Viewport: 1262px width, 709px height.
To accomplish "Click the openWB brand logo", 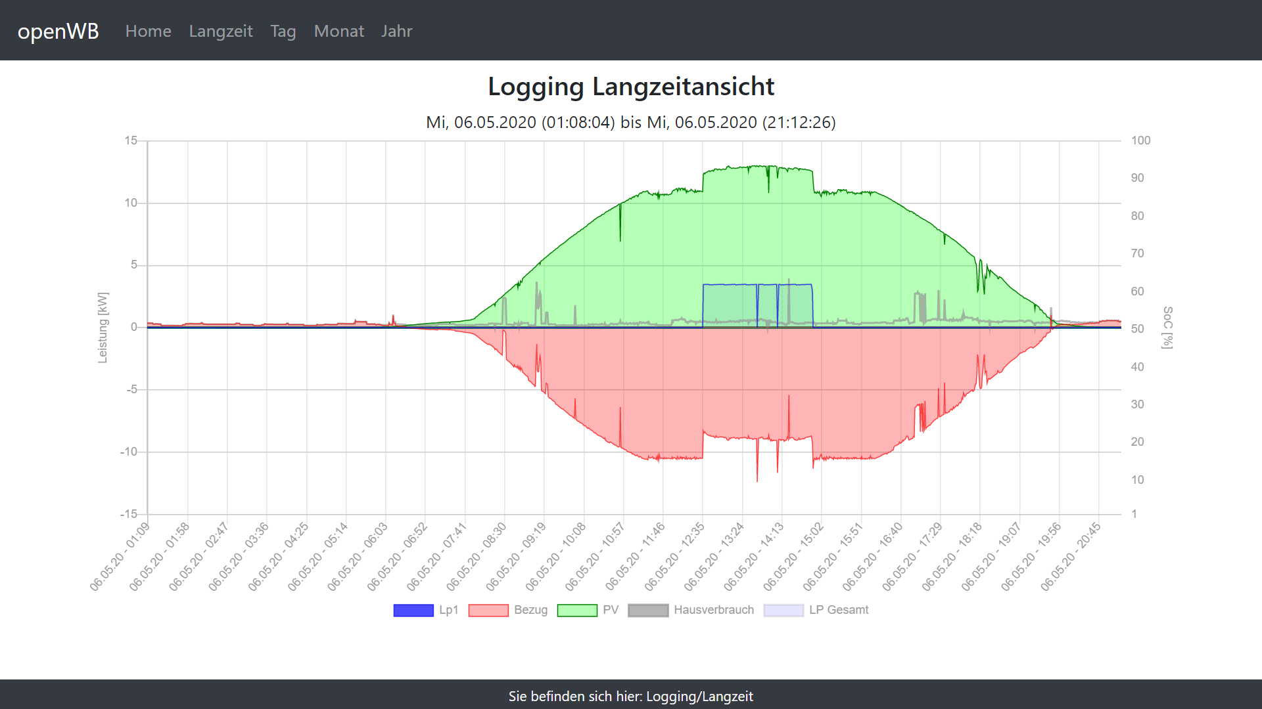I will pos(58,31).
